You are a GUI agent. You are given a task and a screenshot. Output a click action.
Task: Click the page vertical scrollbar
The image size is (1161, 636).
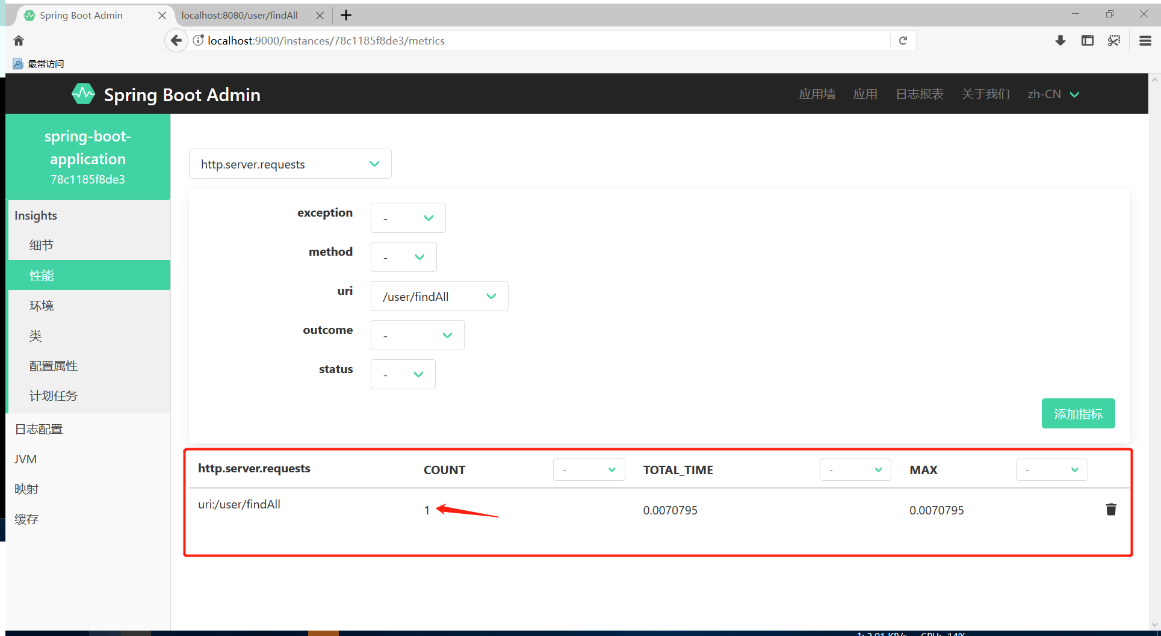pos(1154,352)
